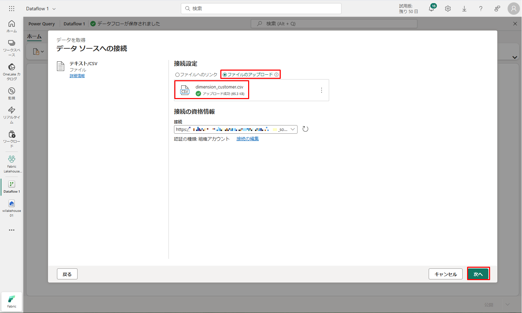The image size is (522, 313).
Task: Select the Link to file radio option
Action: (196, 75)
